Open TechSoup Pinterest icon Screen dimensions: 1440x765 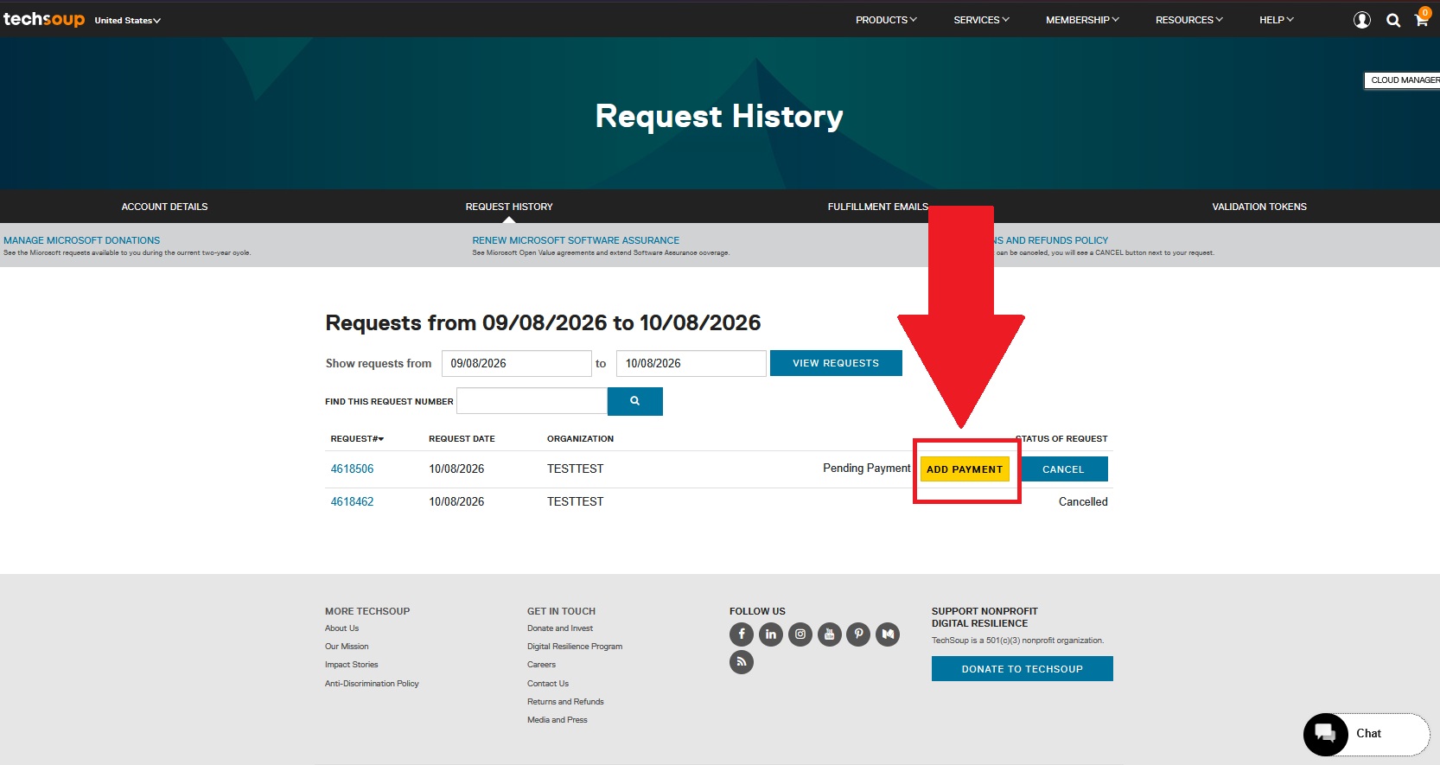point(858,634)
